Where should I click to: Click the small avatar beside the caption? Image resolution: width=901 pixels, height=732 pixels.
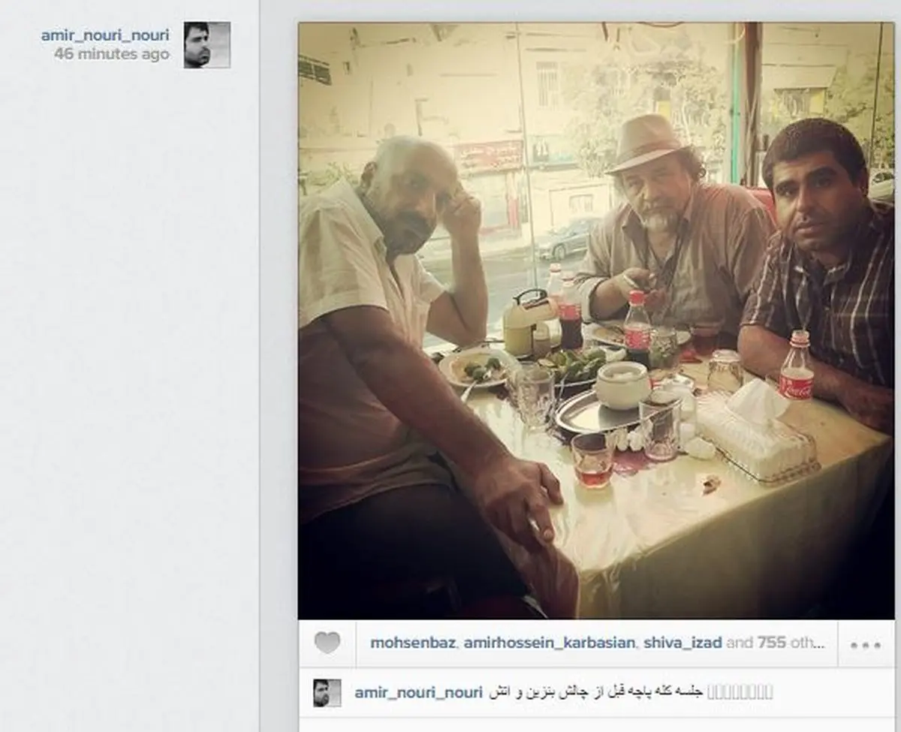(x=327, y=693)
